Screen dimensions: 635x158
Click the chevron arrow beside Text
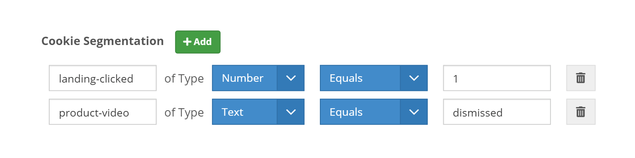pyautogui.click(x=291, y=112)
